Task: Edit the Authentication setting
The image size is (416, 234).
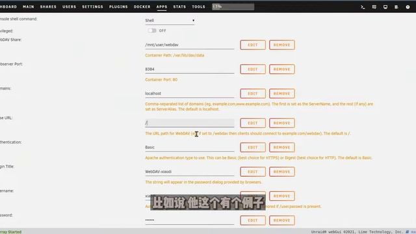Action: [x=253, y=148]
